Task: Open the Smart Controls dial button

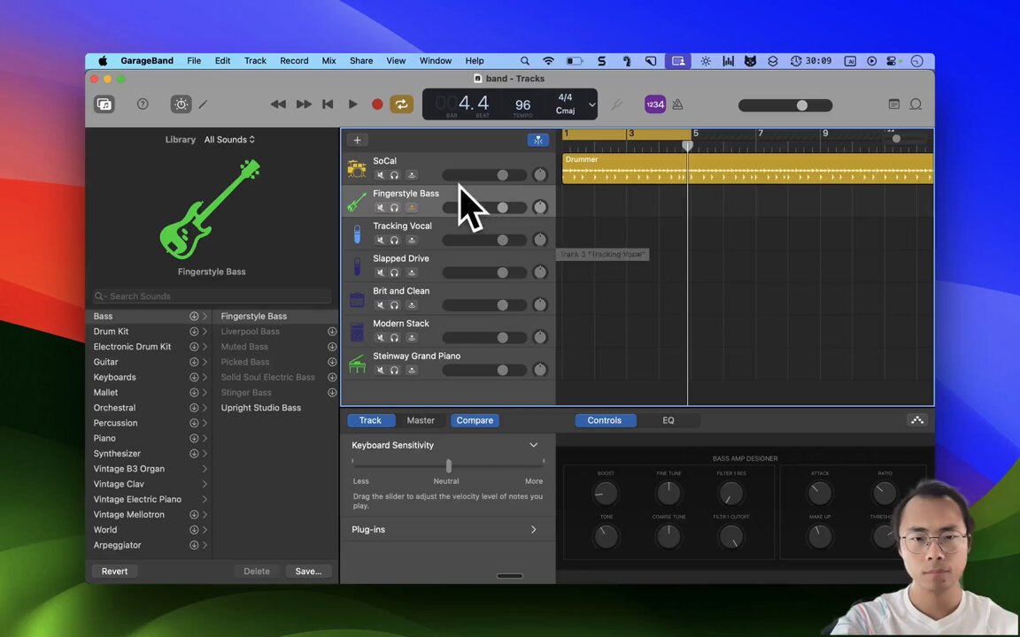Action: point(181,104)
